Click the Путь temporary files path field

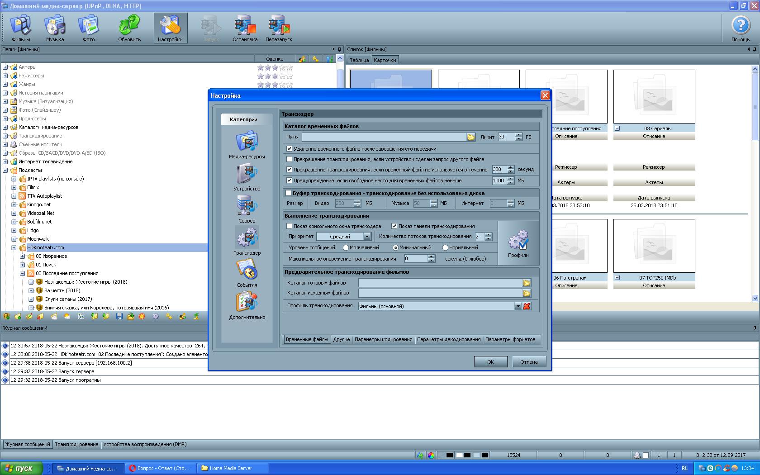(x=384, y=137)
